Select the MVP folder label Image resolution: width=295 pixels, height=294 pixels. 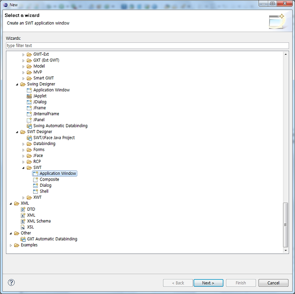pos(38,72)
